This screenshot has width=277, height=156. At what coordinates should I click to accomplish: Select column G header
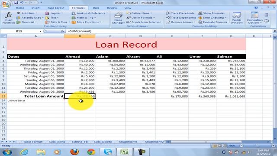231,36
